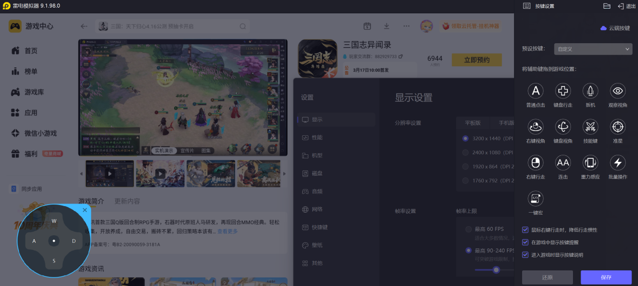Open the 显示 settings tab
Image resolution: width=638 pixels, height=286 pixels.
[336, 120]
